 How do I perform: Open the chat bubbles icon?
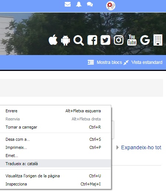[90, 4]
